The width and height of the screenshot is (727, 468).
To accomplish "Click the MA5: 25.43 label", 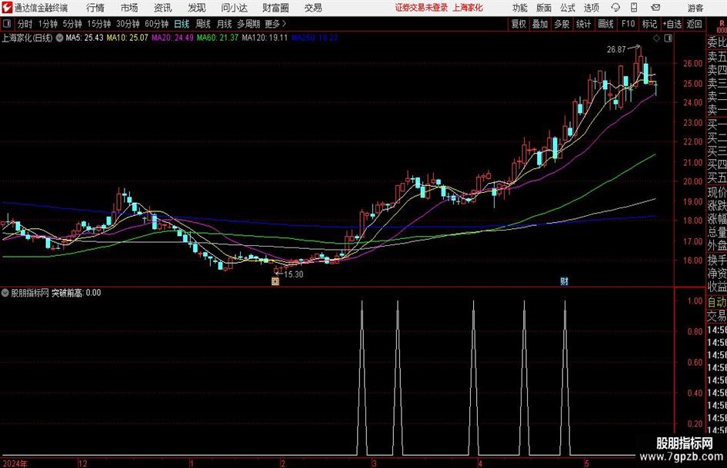I will coord(85,38).
